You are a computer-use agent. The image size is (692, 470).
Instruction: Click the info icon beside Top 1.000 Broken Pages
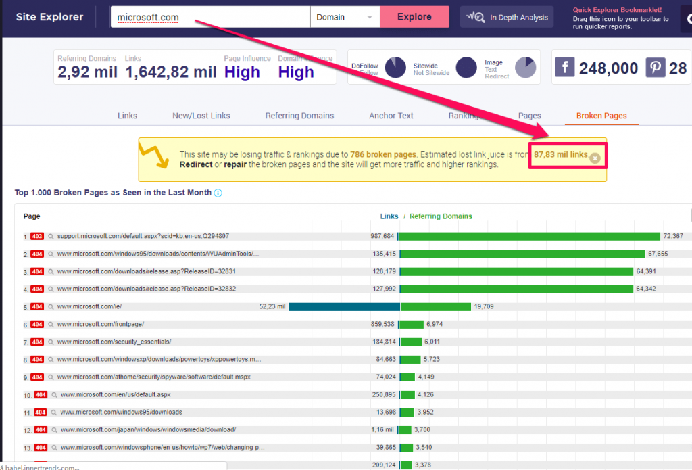tap(218, 193)
